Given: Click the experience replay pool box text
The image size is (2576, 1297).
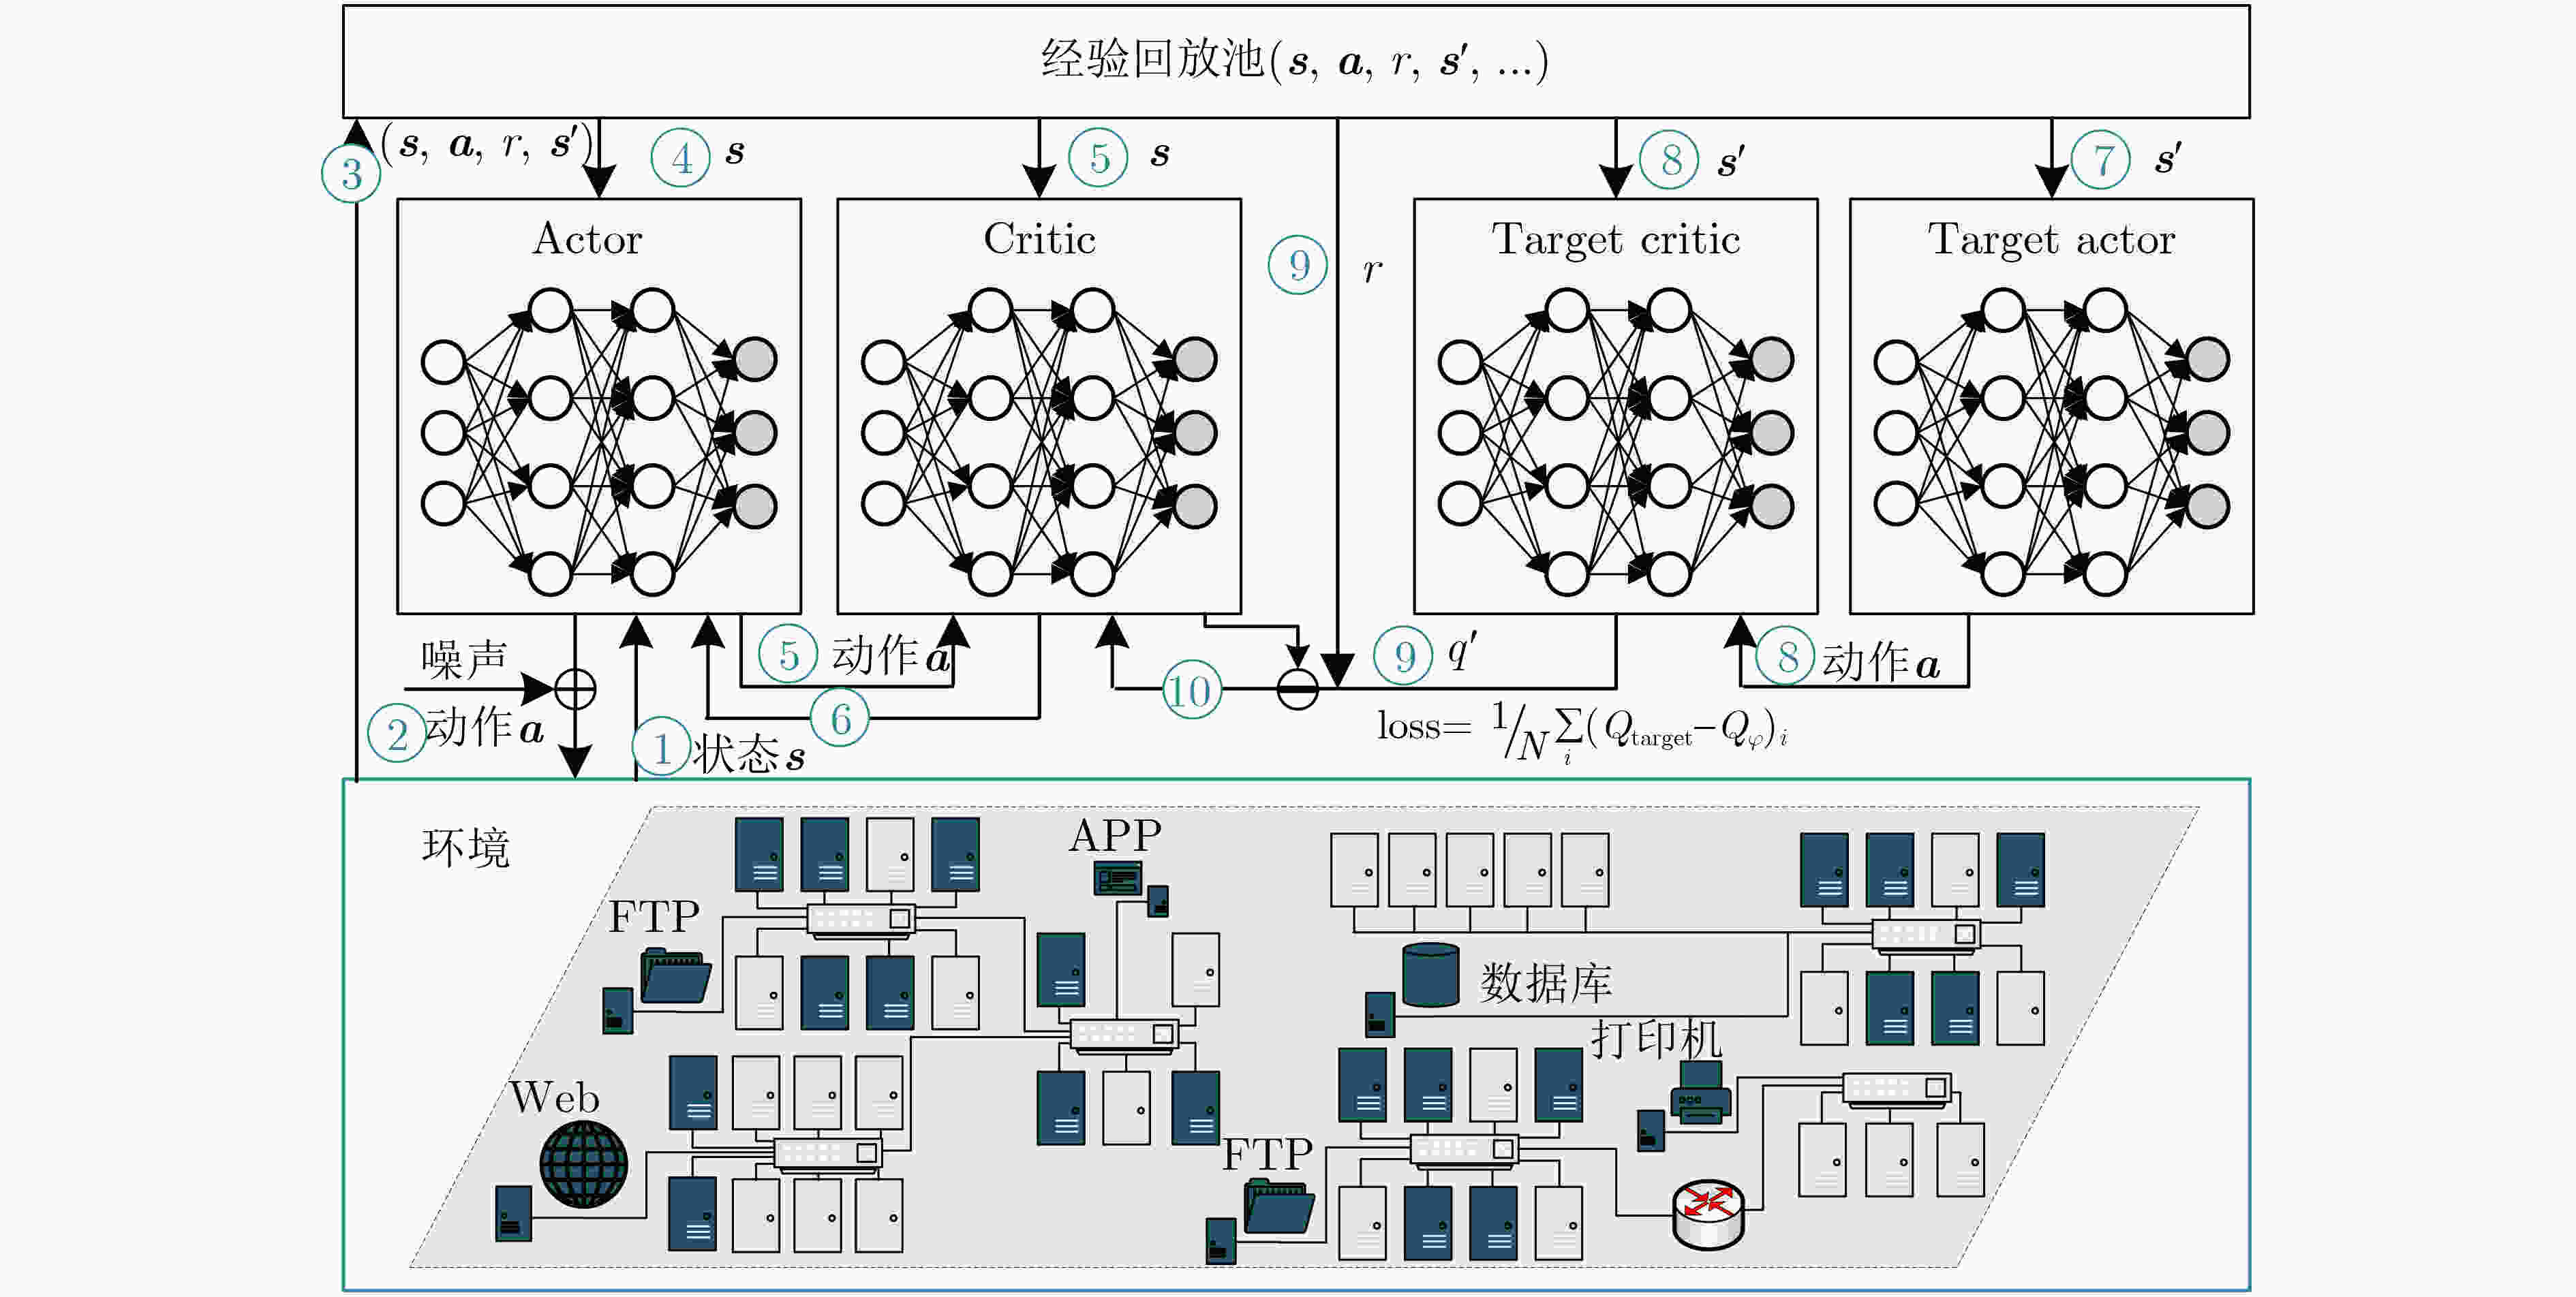Looking at the screenshot, I should (1295, 61).
